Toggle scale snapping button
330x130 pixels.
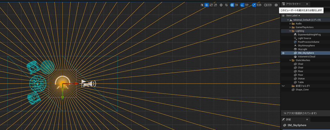point(254,5)
